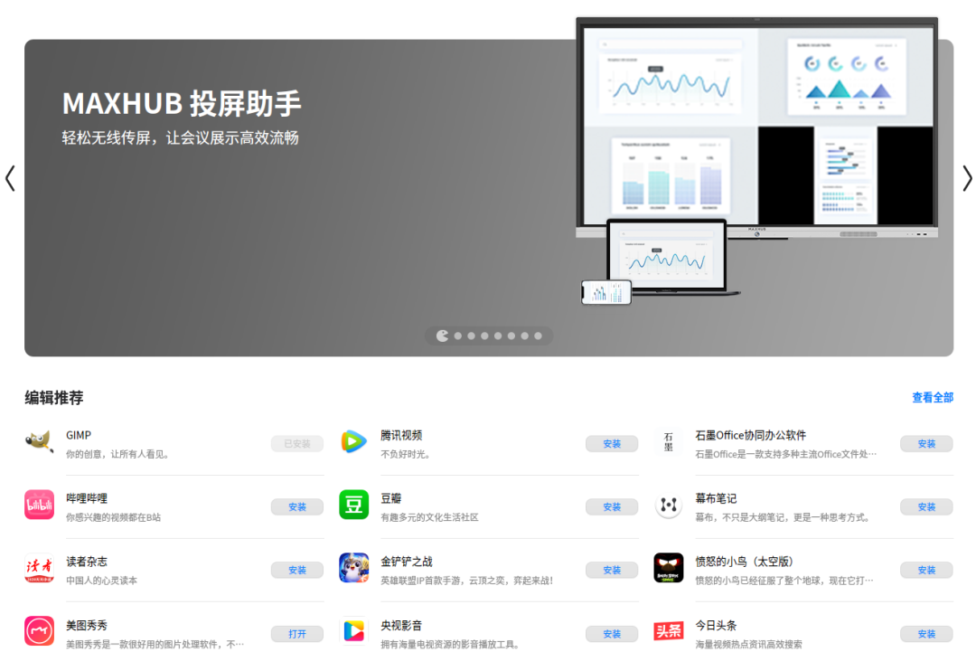Select the first active banner indicator
Image resolution: width=976 pixels, height=671 pixels.
pyautogui.click(x=443, y=335)
